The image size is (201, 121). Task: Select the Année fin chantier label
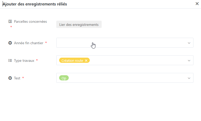coord(29,43)
